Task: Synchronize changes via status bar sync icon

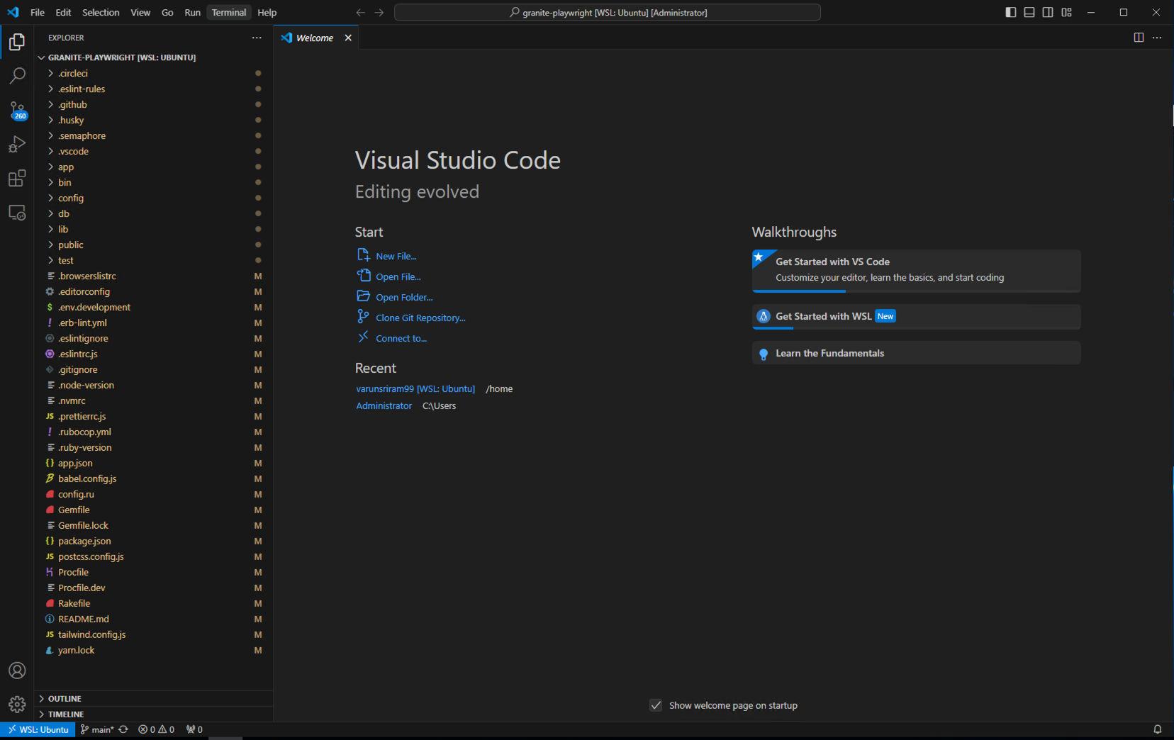Action: click(x=123, y=729)
